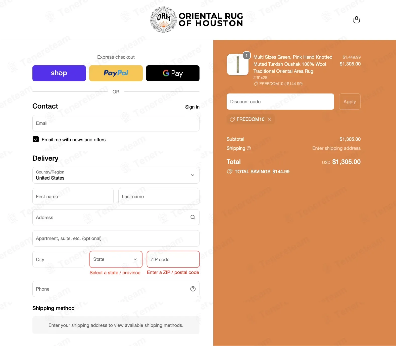Choose Google Pay express checkout

pos(173,73)
